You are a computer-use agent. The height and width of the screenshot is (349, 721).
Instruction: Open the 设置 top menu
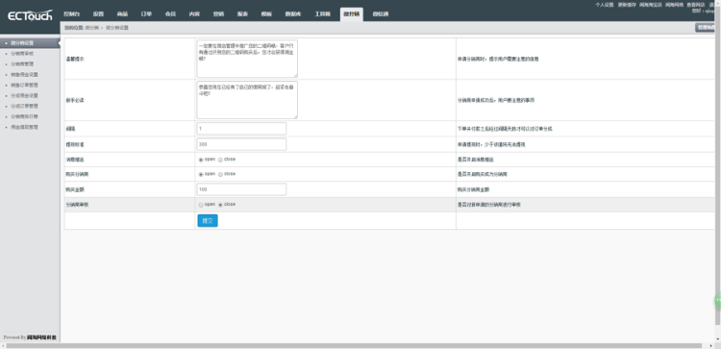[98, 14]
